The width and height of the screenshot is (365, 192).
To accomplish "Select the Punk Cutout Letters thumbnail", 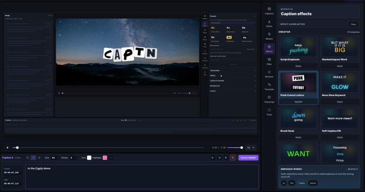I will tap(298, 82).
